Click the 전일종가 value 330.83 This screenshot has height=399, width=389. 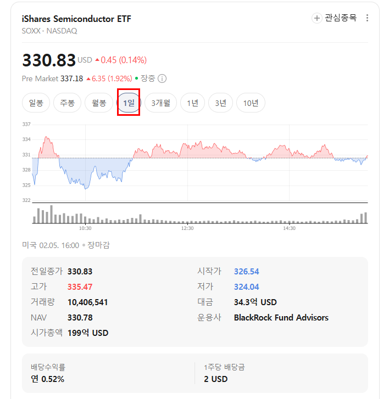click(80, 272)
